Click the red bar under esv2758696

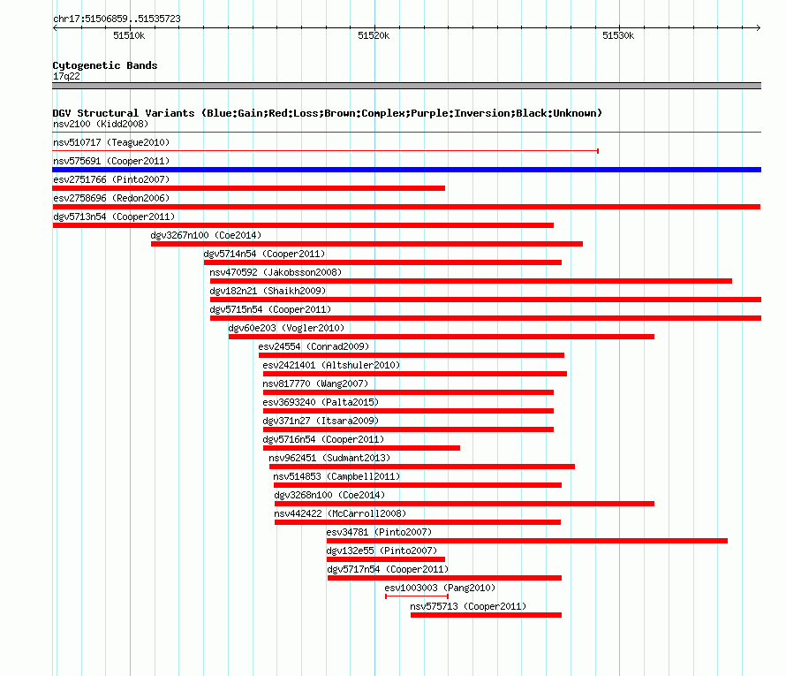[x=406, y=207]
